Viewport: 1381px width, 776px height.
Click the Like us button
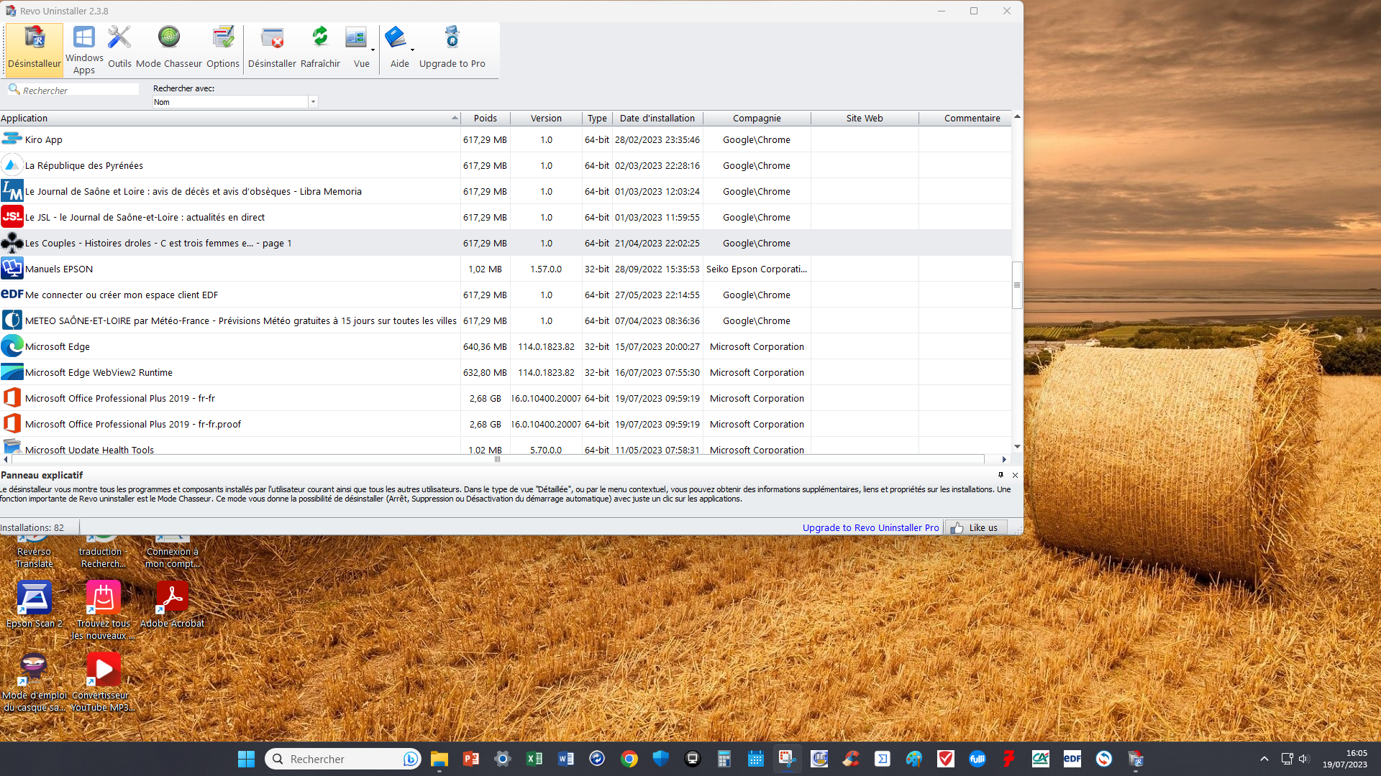[x=975, y=527]
